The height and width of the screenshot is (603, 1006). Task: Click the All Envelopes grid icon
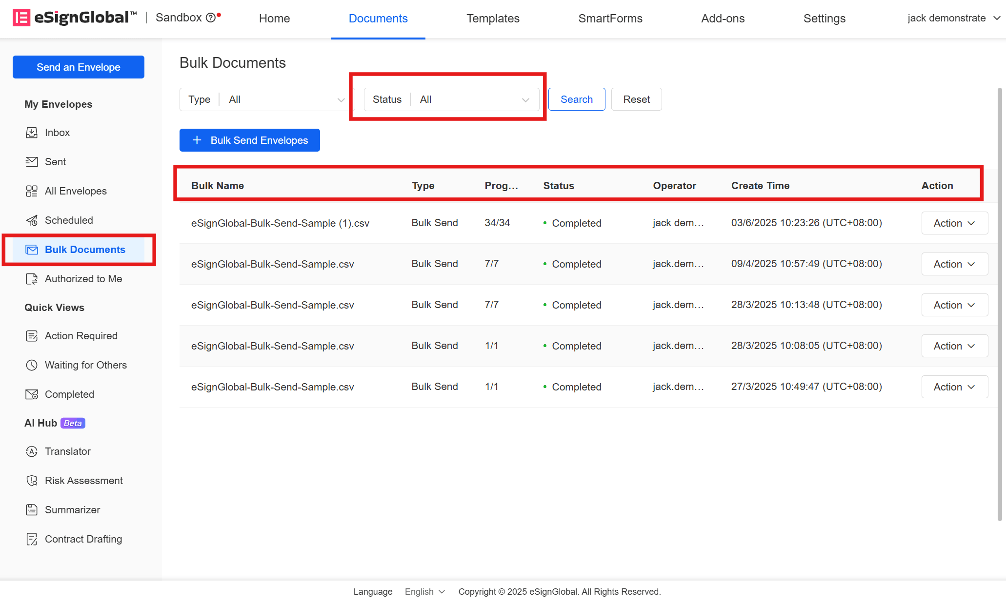tap(32, 191)
